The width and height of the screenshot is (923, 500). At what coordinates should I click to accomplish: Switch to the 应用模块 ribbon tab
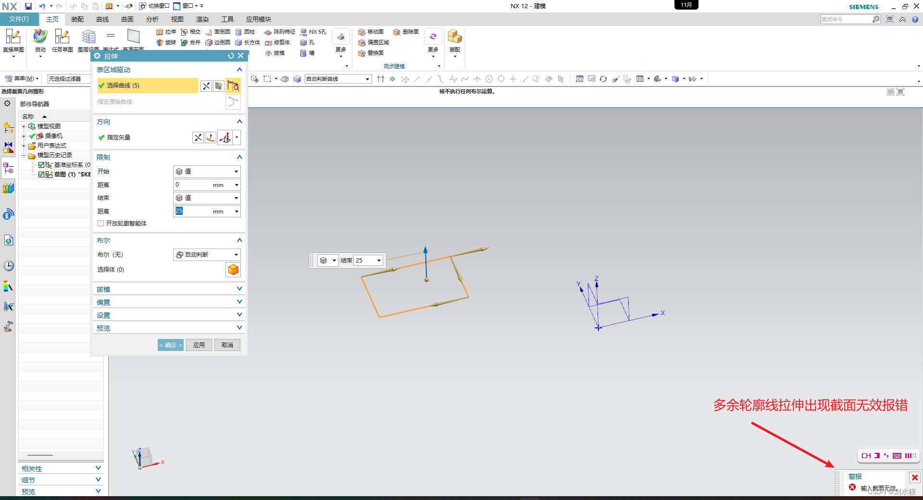tap(259, 19)
